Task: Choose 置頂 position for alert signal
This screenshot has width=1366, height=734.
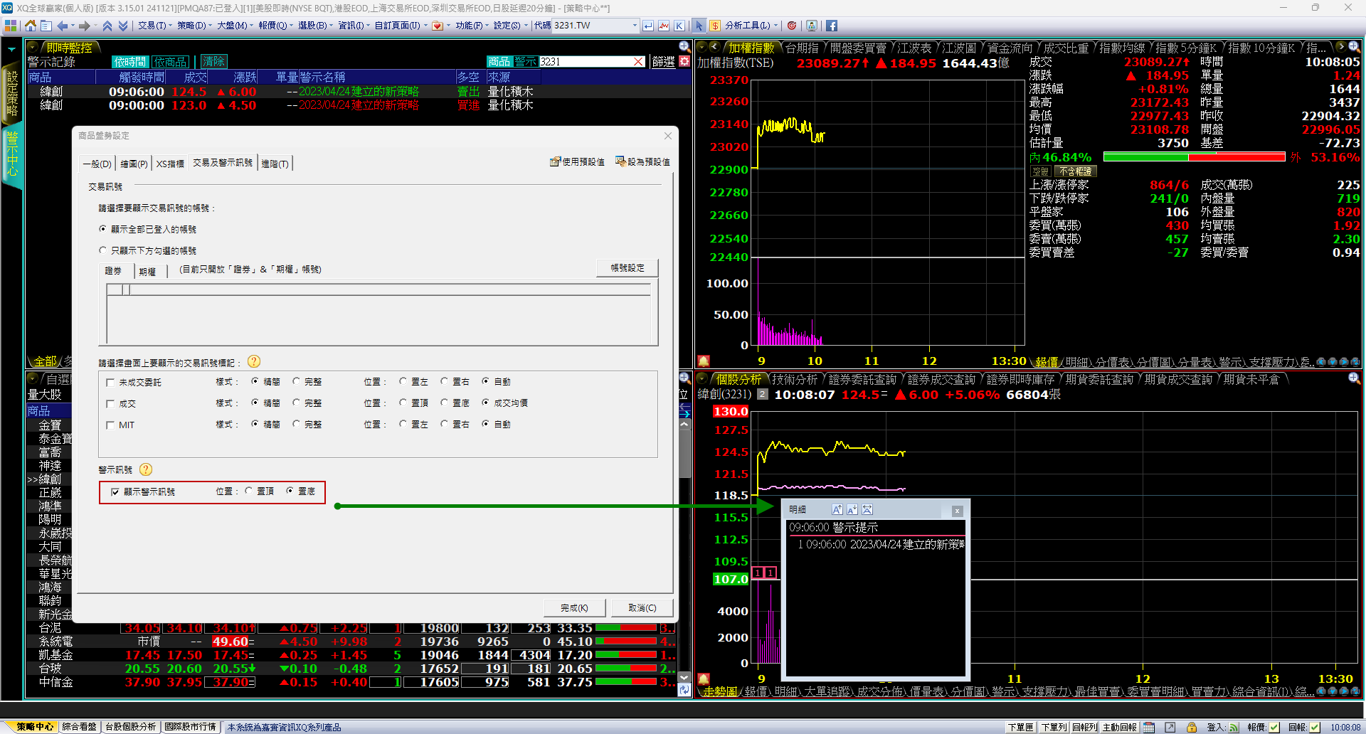Action: tap(249, 491)
